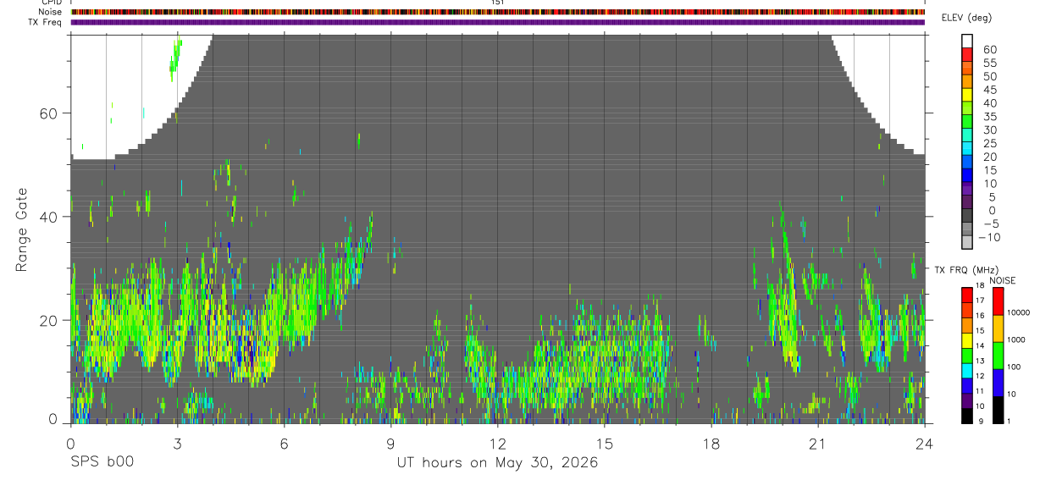
Task: Click the purple TX Freq strip above the plot
Action: [x=497, y=22]
